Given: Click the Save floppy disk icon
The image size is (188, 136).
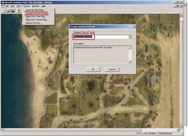Looking at the screenshot, I should click(13, 11).
